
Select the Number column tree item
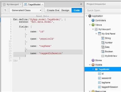[109, 43]
